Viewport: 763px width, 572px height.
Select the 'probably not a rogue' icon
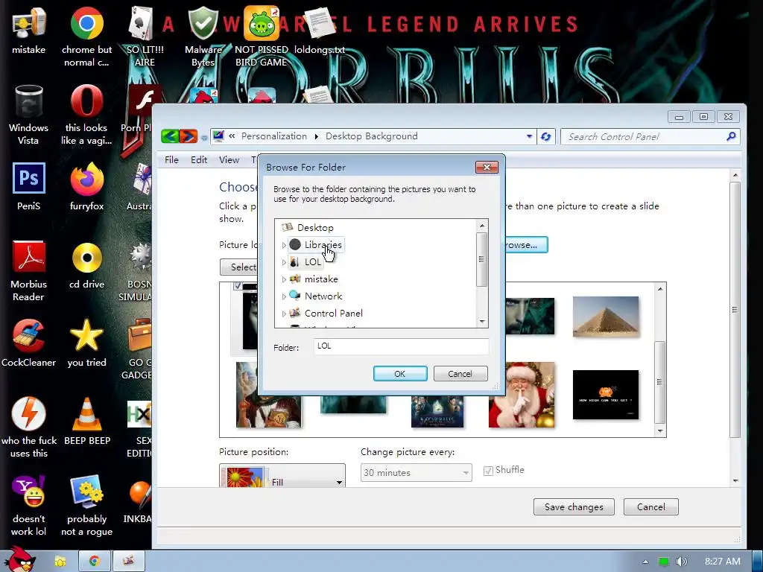tap(86, 506)
